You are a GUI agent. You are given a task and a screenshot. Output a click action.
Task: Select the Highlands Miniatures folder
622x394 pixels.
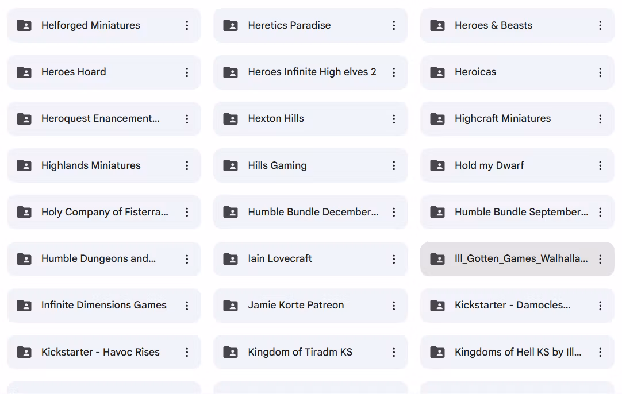tap(104, 165)
